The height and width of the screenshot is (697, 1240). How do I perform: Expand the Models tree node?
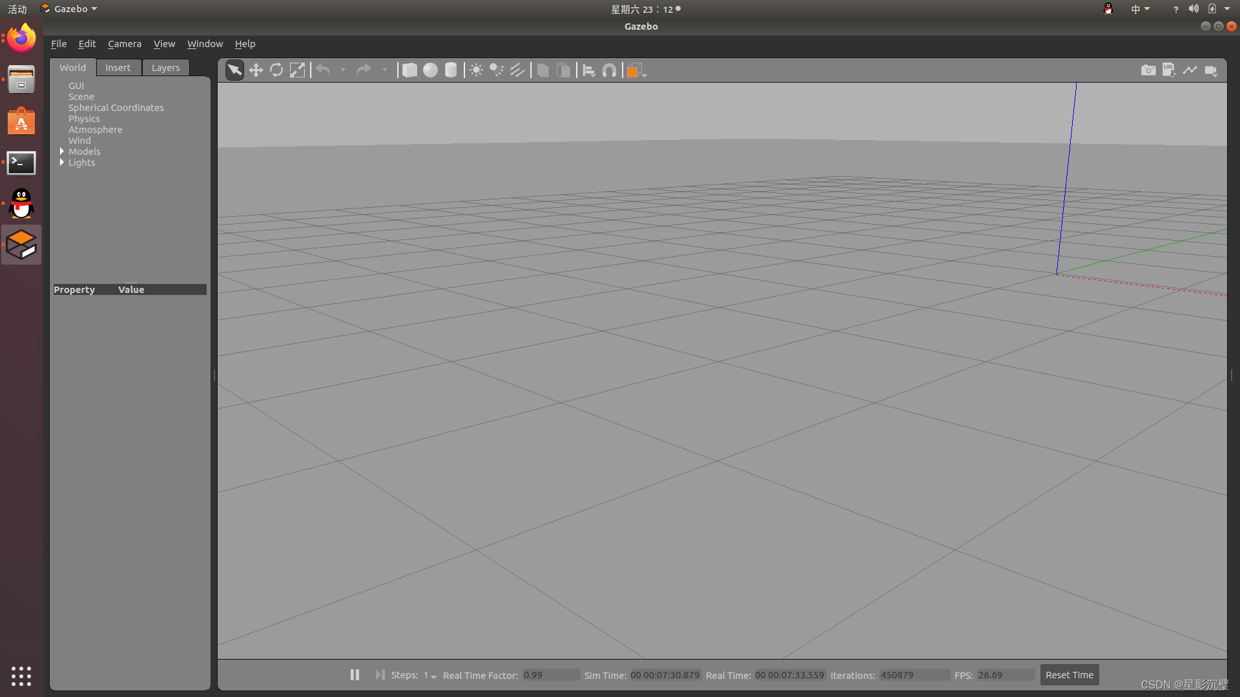pyautogui.click(x=62, y=152)
